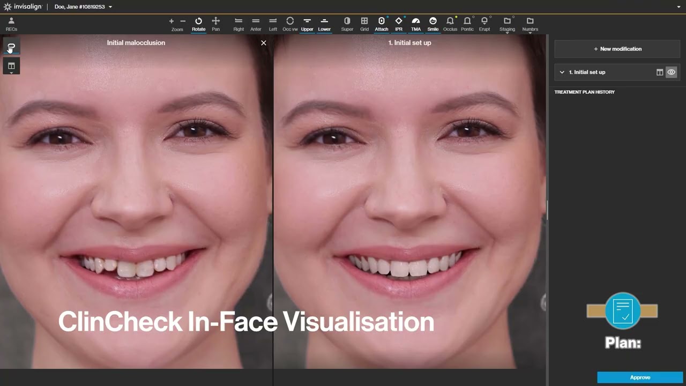The height and width of the screenshot is (386, 686).
Task: Zoom out with the minus icon
Action: tap(183, 21)
